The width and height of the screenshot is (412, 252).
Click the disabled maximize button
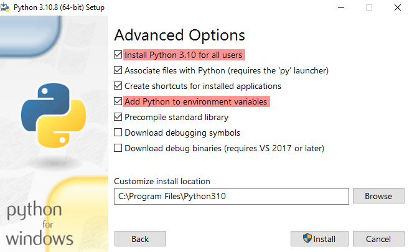click(x=369, y=7)
